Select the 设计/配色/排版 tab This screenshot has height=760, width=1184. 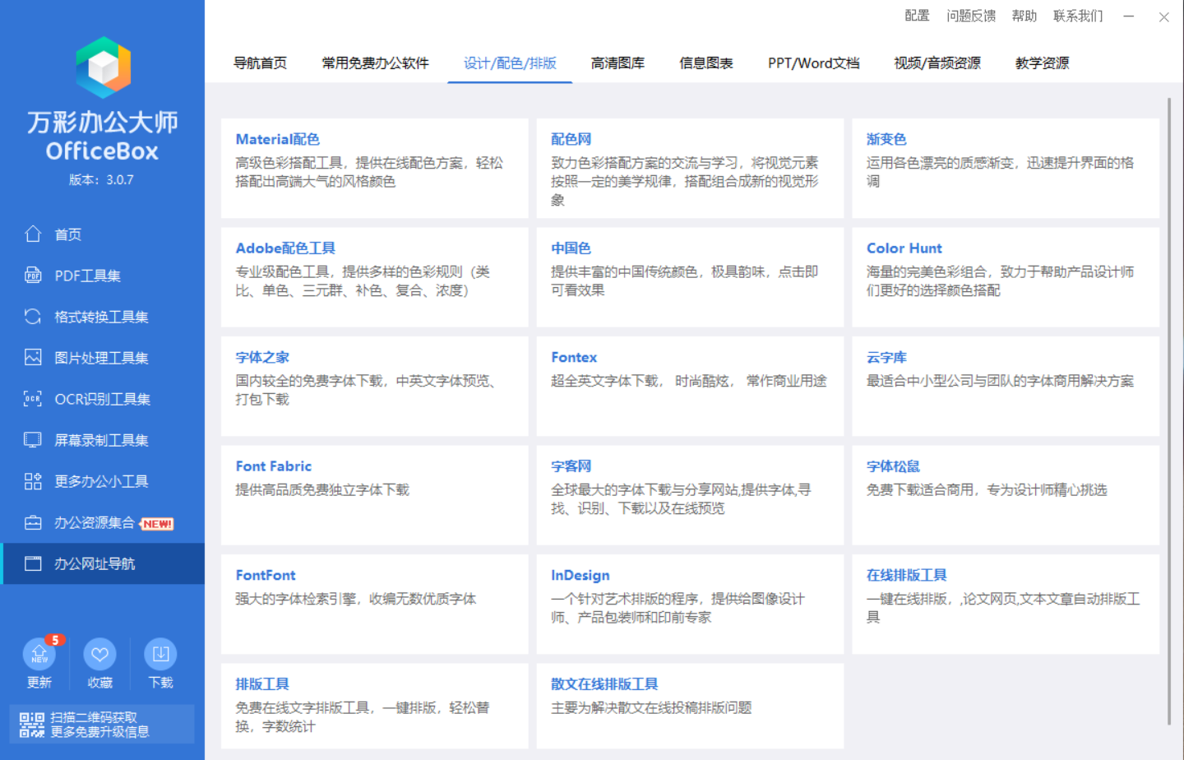click(x=510, y=63)
